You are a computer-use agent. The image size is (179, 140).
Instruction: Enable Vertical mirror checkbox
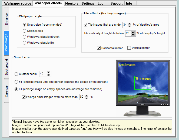(x=129, y=48)
